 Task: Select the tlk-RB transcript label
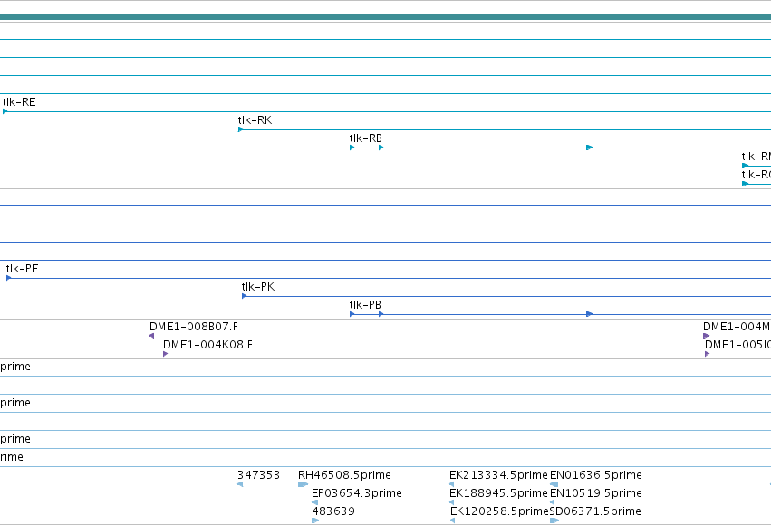pyautogui.click(x=365, y=138)
